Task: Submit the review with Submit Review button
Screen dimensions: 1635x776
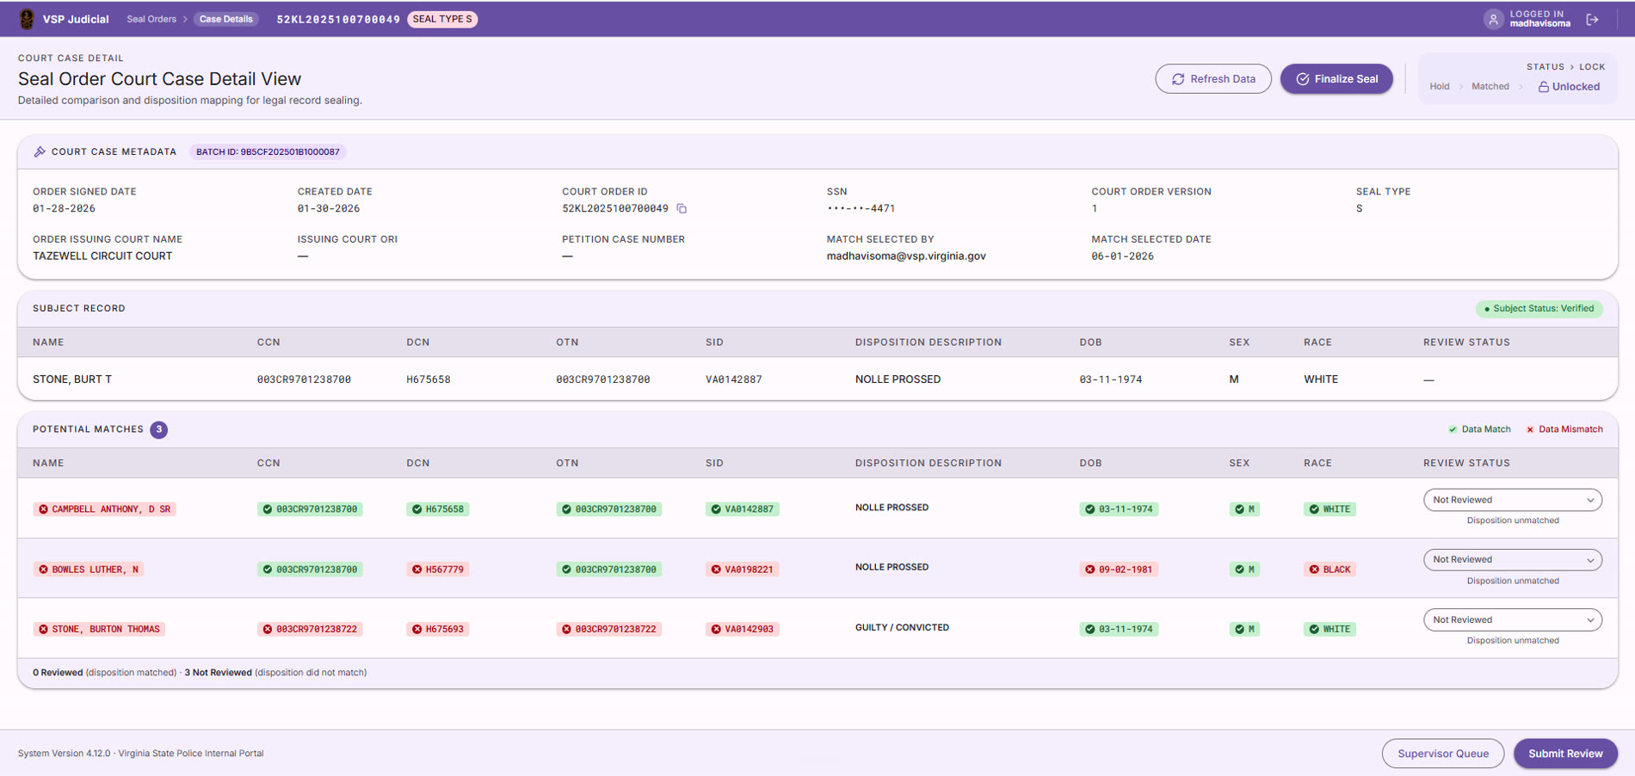Action: [x=1565, y=754]
